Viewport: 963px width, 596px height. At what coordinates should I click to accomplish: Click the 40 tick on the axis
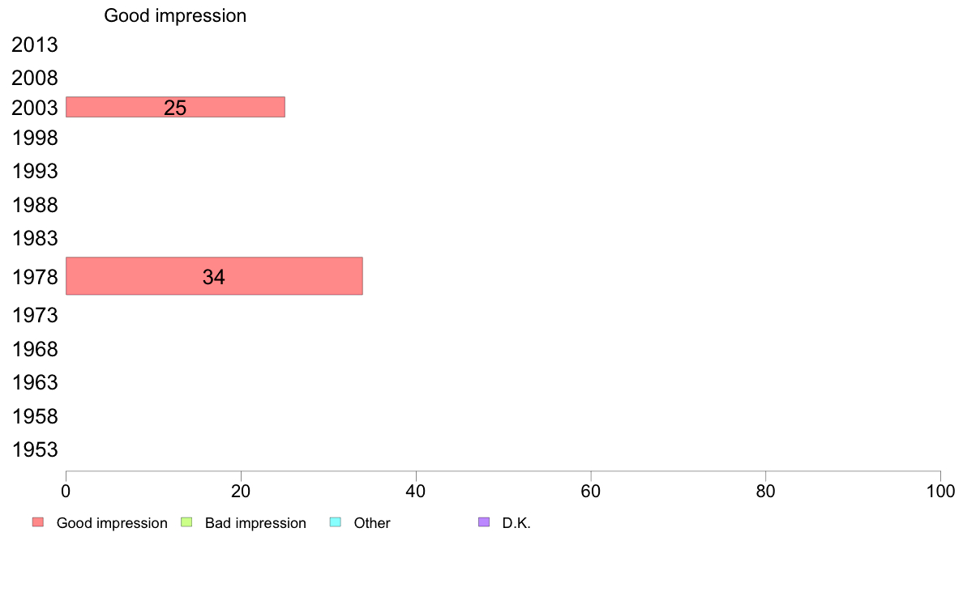pos(416,491)
